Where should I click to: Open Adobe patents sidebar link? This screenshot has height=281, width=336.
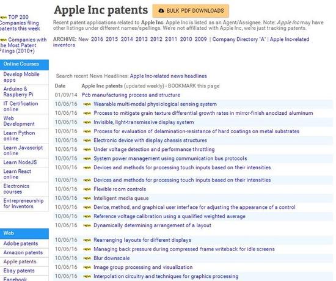click(21, 244)
